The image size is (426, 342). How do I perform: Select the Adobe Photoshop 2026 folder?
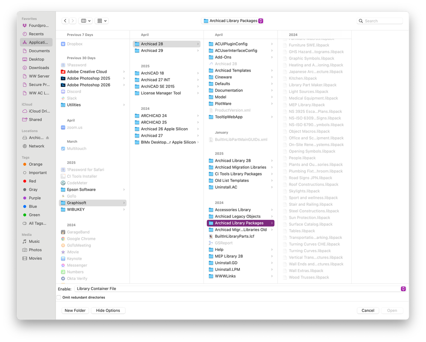(93, 85)
